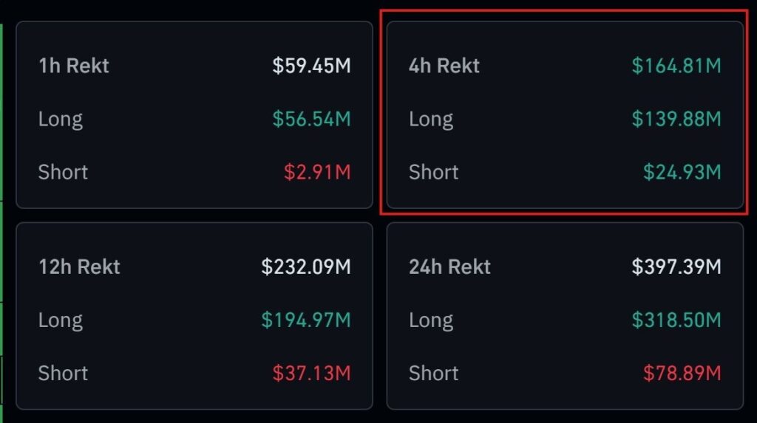Select the 1h Rekt total $59.45M
The width and height of the screenshot is (757, 423).
pos(311,66)
